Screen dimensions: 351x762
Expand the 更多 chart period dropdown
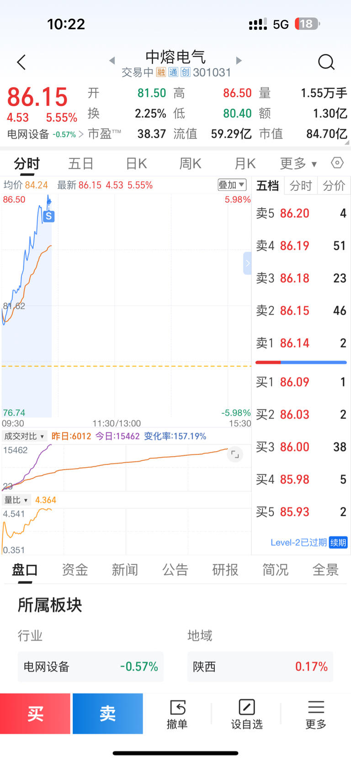(298, 163)
